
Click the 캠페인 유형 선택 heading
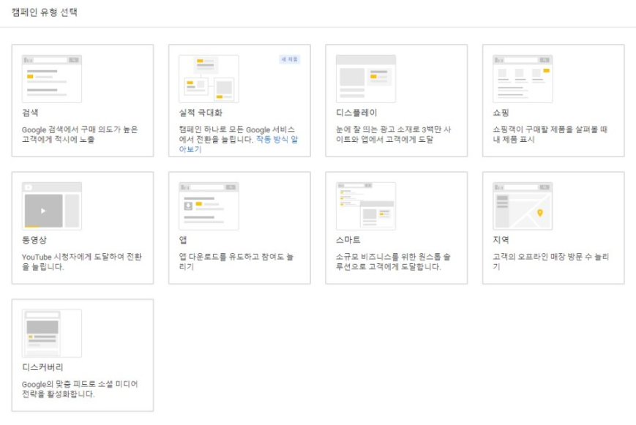pyautogui.click(x=44, y=12)
